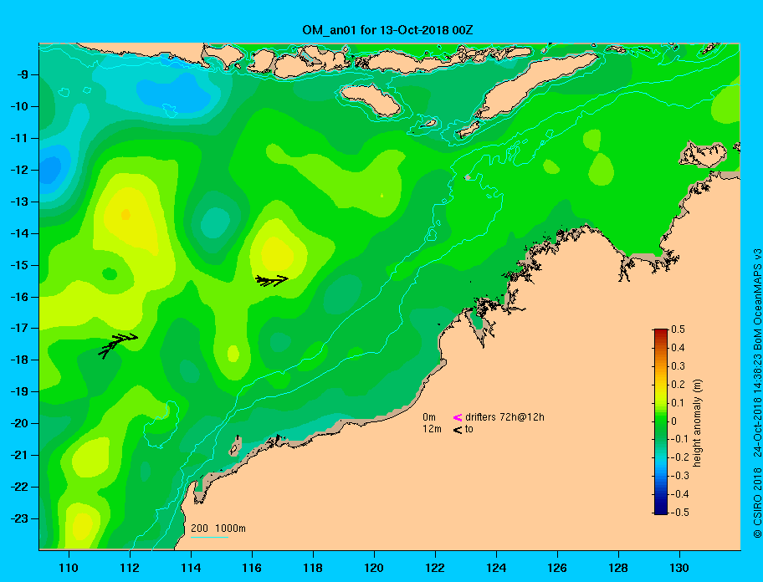Screen dimensions: 763x582
Task: Click the 'drifters 72h@12h' legend text
Action: point(504,417)
